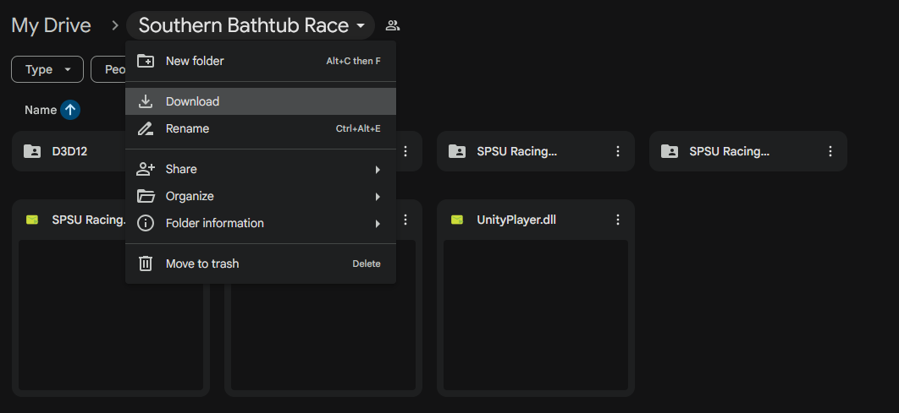Viewport: 899px width, 413px height.
Task: Click the shared folder people icon in breadcrumb
Action: coord(392,25)
